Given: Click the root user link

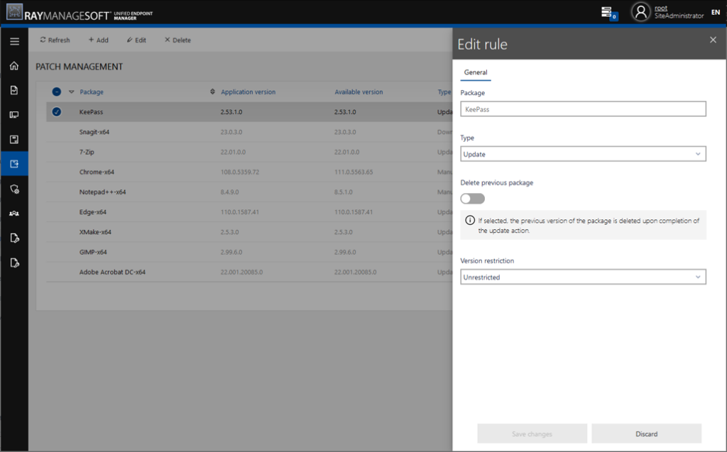Looking at the screenshot, I should click(661, 8).
